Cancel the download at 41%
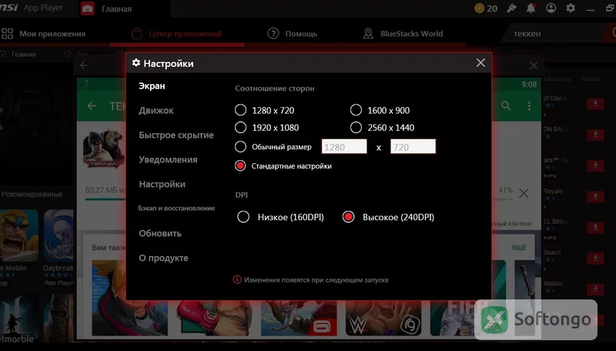The image size is (616, 351). (x=524, y=193)
